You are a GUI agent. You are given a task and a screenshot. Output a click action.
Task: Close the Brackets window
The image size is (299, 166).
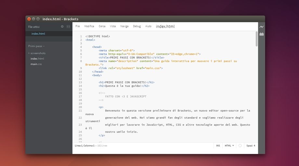coord(29,19)
